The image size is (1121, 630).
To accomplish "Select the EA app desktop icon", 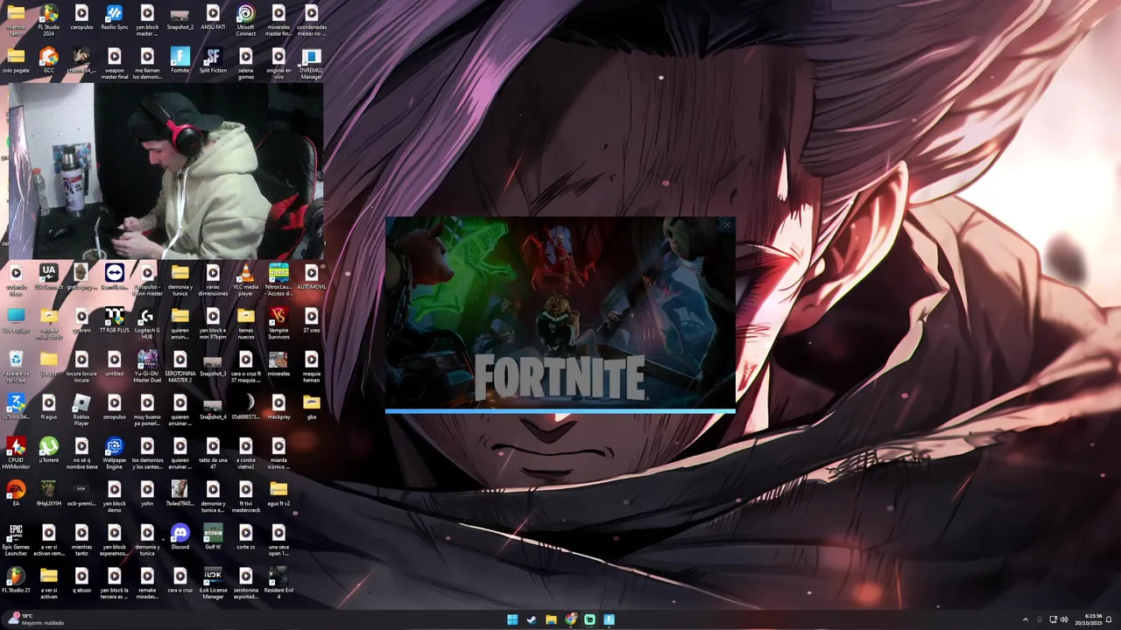I will tap(16, 493).
